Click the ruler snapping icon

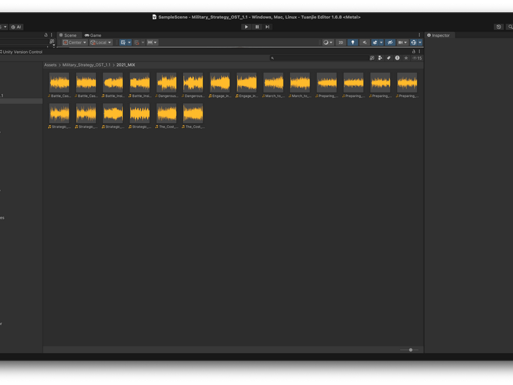tap(150, 42)
